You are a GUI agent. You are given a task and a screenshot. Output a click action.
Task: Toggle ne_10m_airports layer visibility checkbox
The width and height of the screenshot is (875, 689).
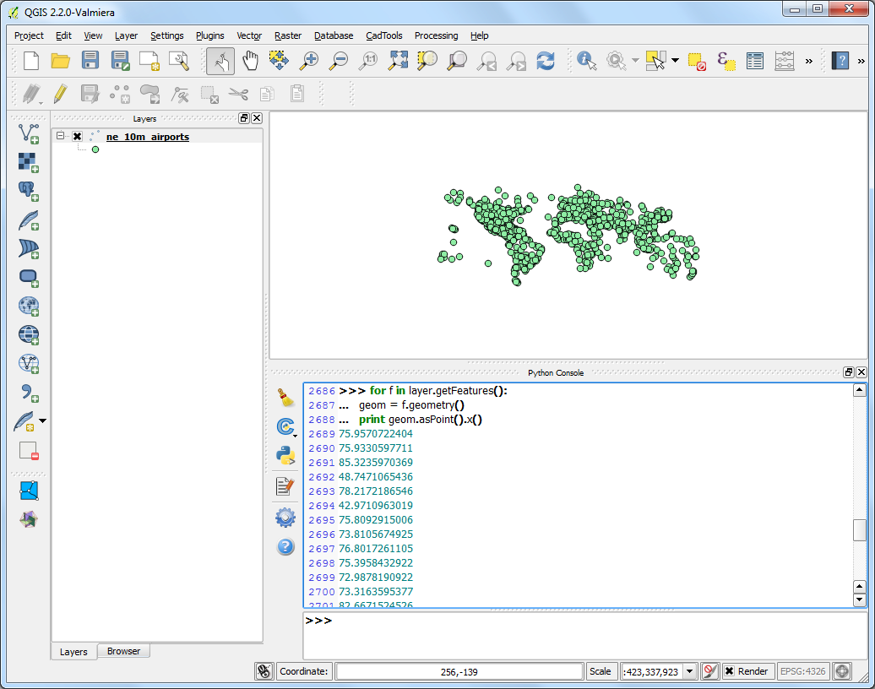[78, 137]
